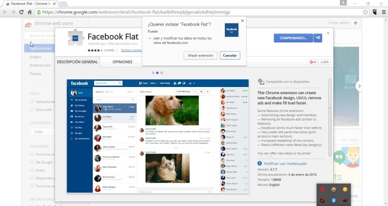This screenshot has width=388, height=206.
Task: Bookmark this page with the star icon
Action: pos(365,12)
